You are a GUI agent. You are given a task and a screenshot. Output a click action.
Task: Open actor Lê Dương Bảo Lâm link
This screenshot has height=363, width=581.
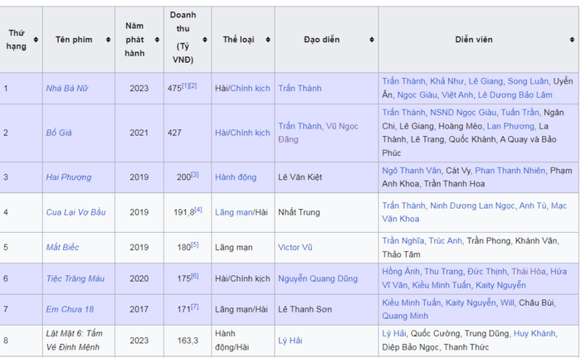click(x=515, y=95)
